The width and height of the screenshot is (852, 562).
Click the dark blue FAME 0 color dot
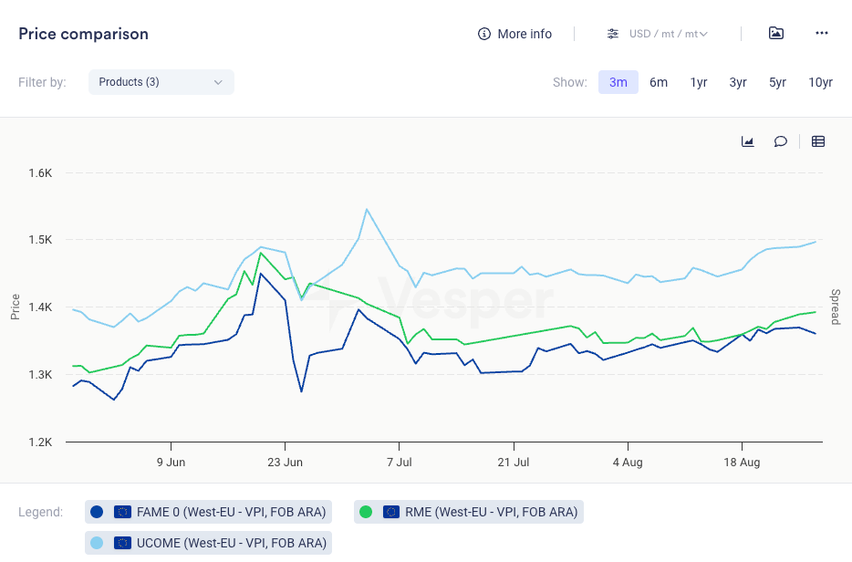click(98, 512)
